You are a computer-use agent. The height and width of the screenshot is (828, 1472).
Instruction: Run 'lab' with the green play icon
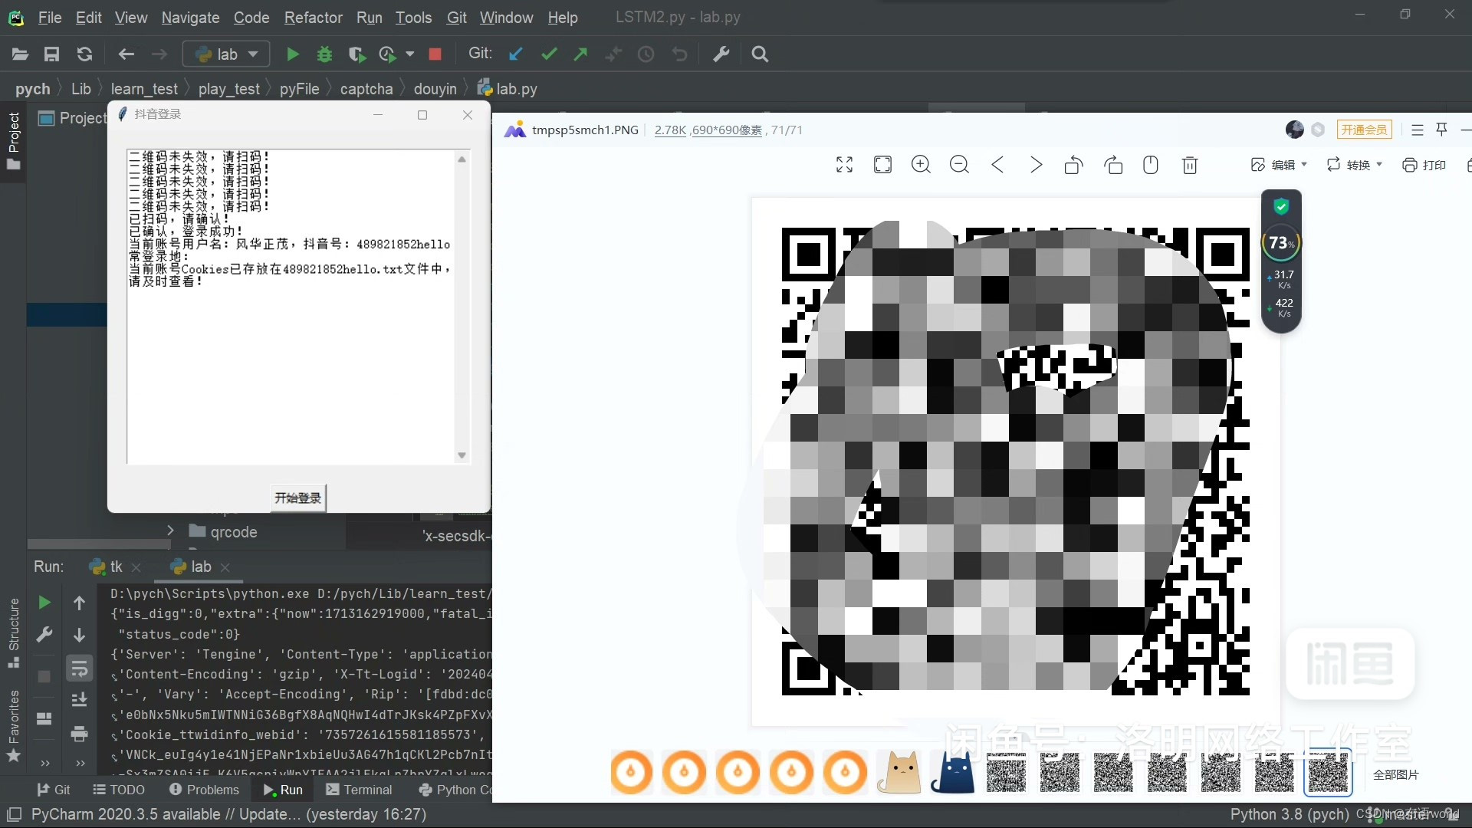coord(292,54)
